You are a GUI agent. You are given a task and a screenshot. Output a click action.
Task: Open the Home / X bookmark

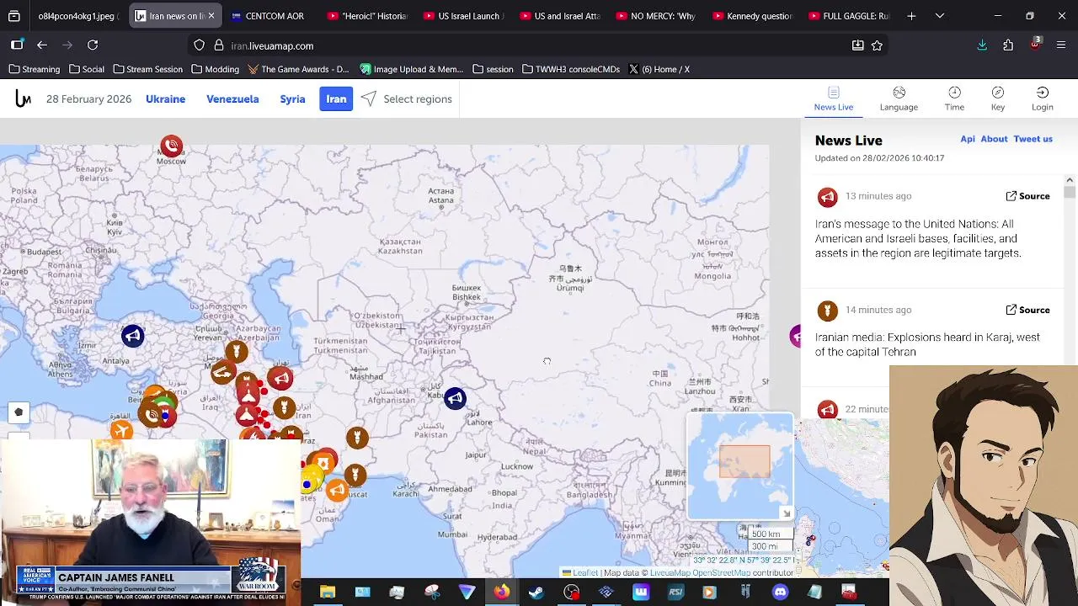pos(659,69)
